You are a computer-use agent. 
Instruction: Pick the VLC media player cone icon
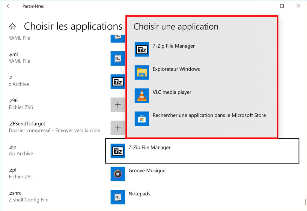142,96
